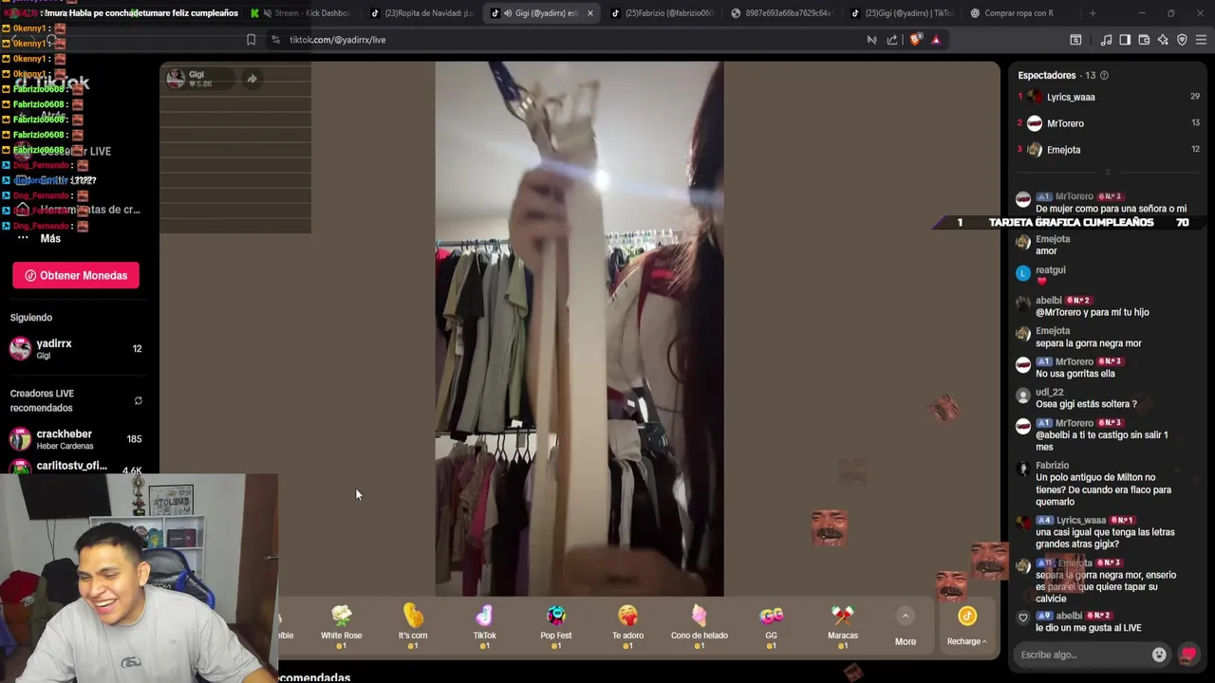
Task: Open Brave Shields lion icon
Action: [x=915, y=40]
